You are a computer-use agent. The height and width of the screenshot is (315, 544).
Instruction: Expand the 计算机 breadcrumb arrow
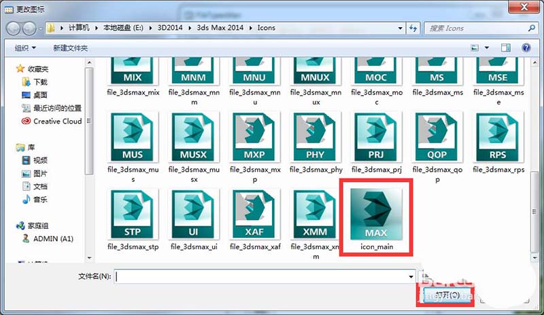point(96,28)
